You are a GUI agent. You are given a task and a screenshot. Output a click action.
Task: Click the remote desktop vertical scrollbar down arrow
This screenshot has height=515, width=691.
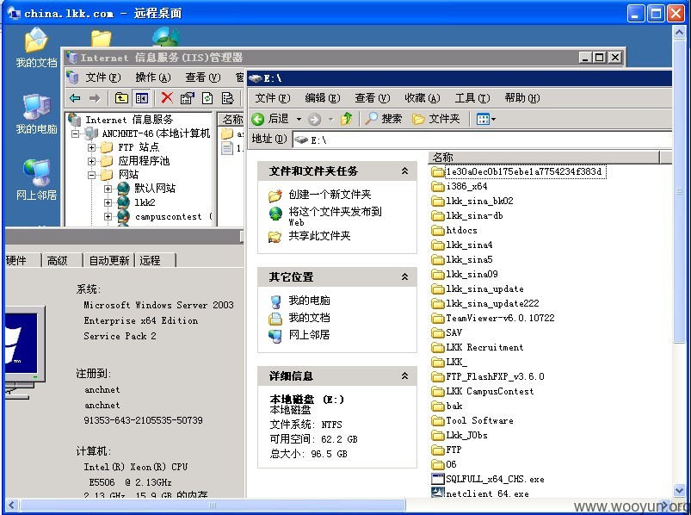pos(679,490)
